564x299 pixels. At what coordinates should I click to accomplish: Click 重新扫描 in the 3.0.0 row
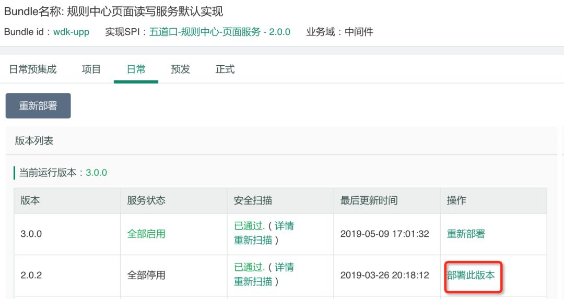253,240
